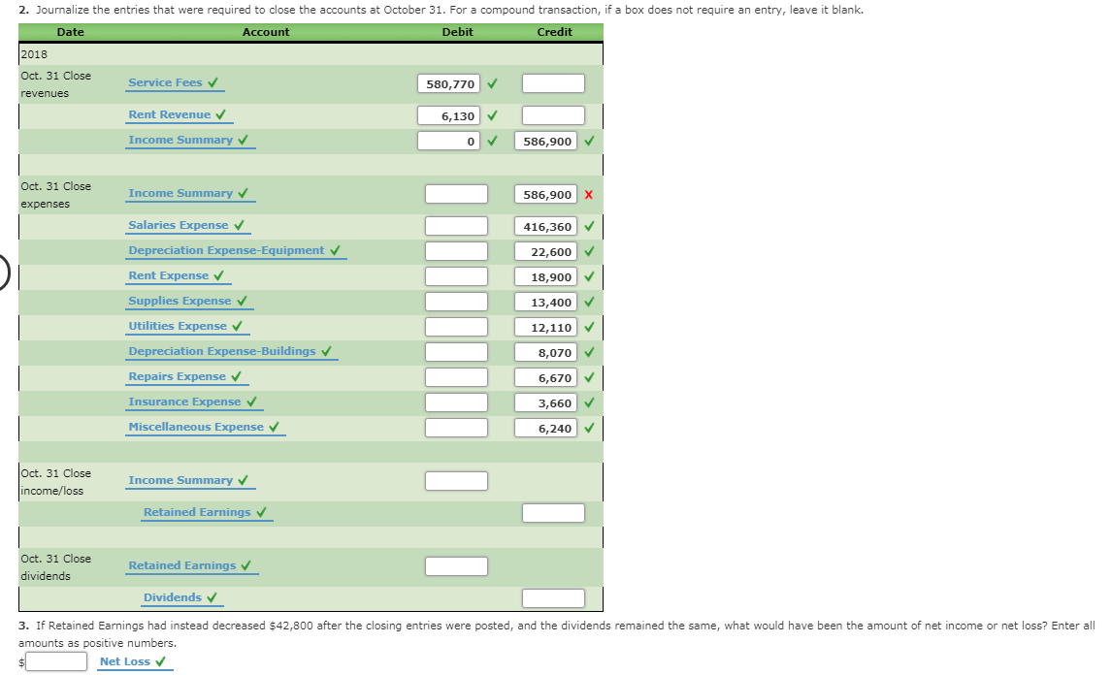Click the checkmark beside Rent Revenue debit 6,130
1112x675 pixels.
pos(492,114)
